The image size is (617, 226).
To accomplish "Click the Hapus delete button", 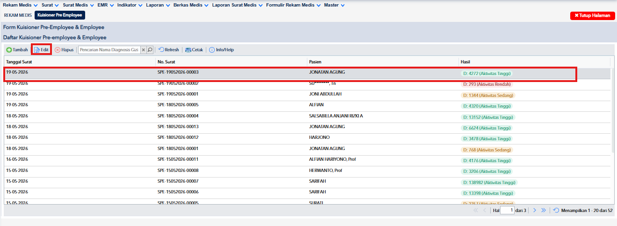I will pos(64,50).
